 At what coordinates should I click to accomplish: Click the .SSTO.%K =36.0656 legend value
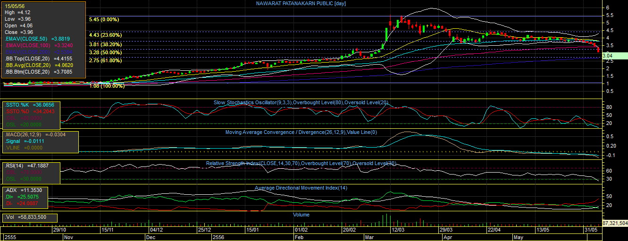tap(29, 105)
